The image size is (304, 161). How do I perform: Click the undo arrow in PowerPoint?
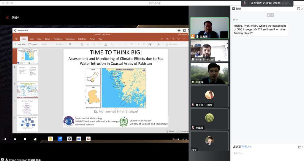pyautogui.click(x=178, y=39)
